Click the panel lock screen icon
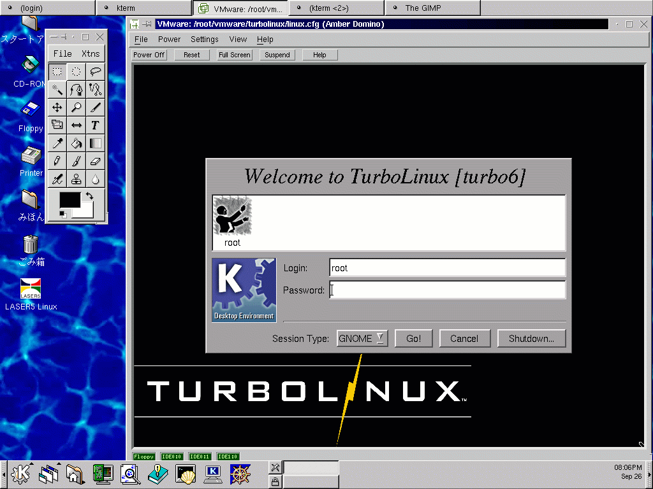 point(275,482)
